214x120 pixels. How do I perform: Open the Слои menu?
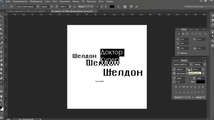coord(47,1)
